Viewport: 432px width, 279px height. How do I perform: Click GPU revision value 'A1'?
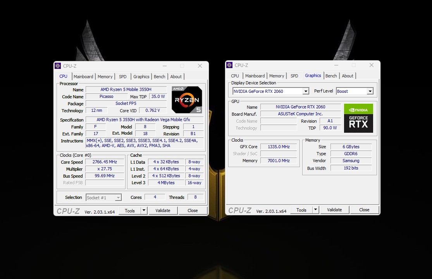click(330, 121)
